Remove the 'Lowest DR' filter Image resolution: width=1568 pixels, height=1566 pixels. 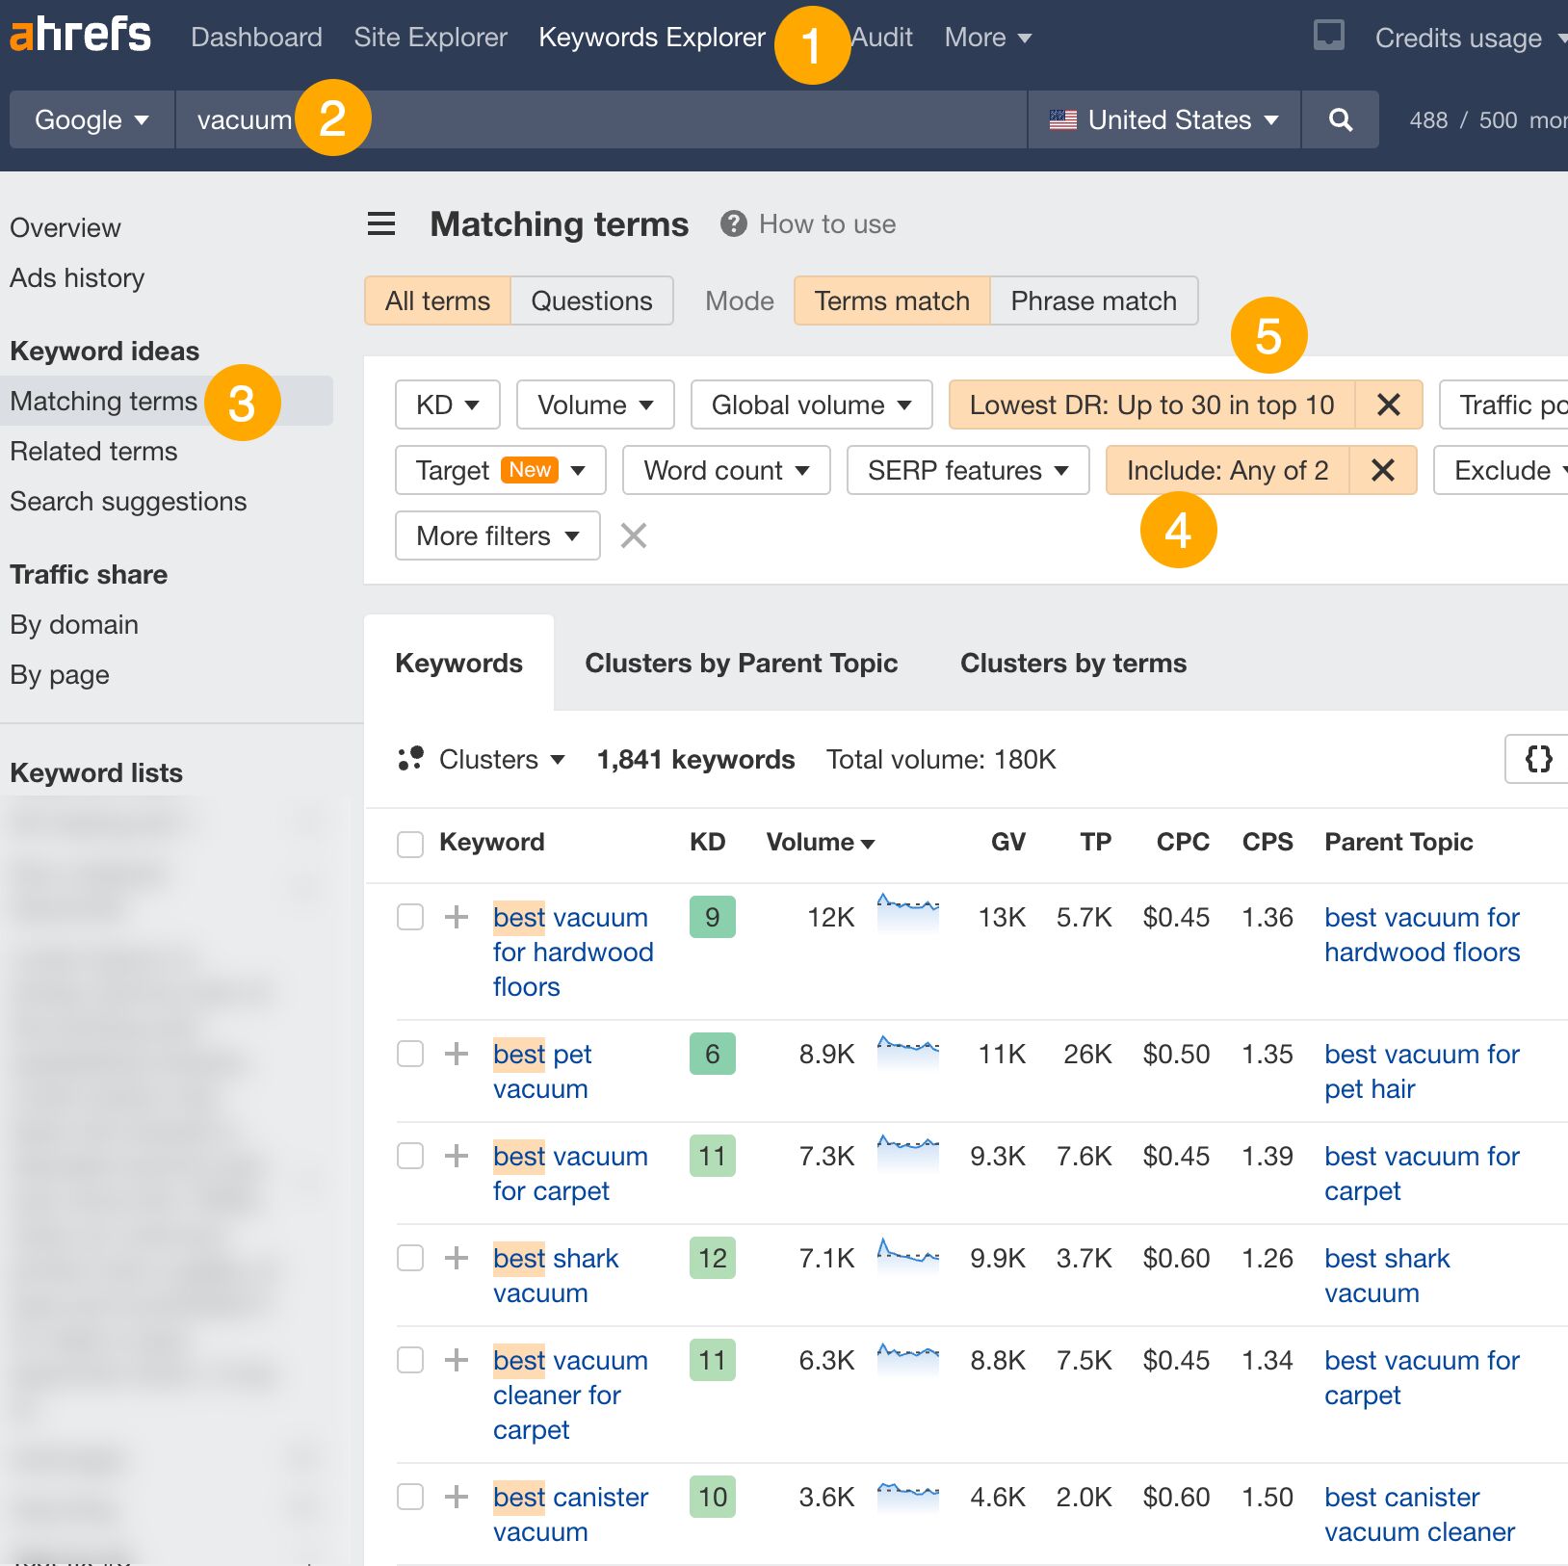click(1390, 405)
